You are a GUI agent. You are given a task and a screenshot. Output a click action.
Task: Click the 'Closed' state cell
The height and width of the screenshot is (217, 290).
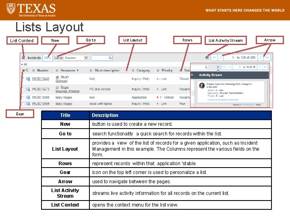point(184,79)
